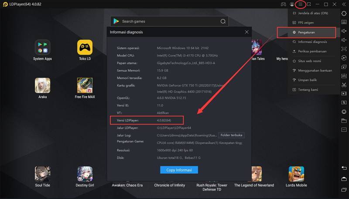Click the video recorder sidebar icon
This screenshot has width=349, height=199.
(344, 94)
